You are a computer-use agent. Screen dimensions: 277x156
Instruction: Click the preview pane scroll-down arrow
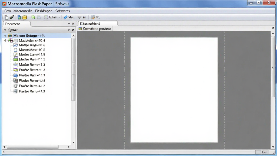[273, 147]
